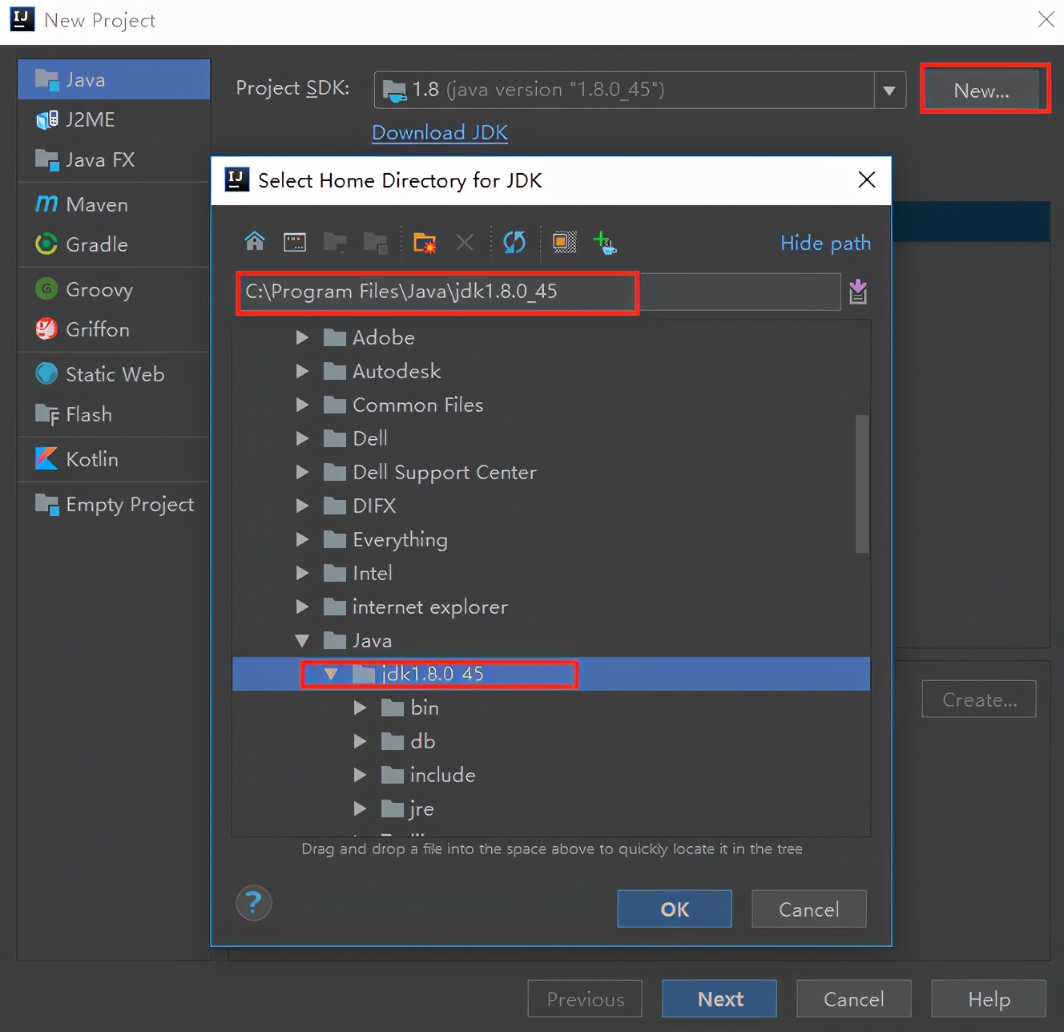The height and width of the screenshot is (1032, 1064).
Task: Click the Hide path link
Action: point(825,243)
